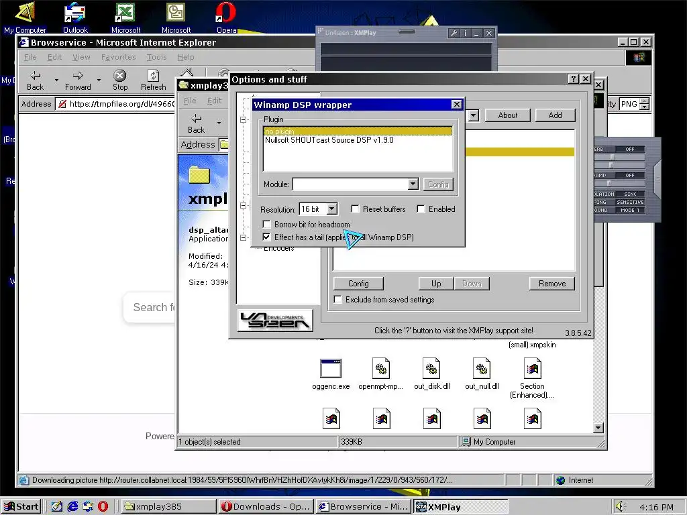
Task: Check Borrow bit for headroom
Action: [266, 224]
